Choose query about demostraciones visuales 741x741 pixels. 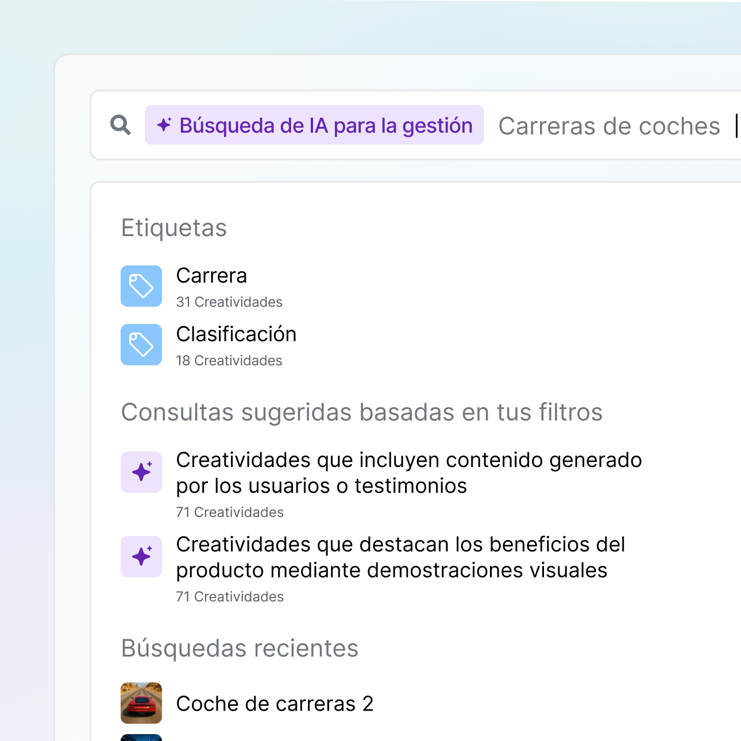(400, 557)
